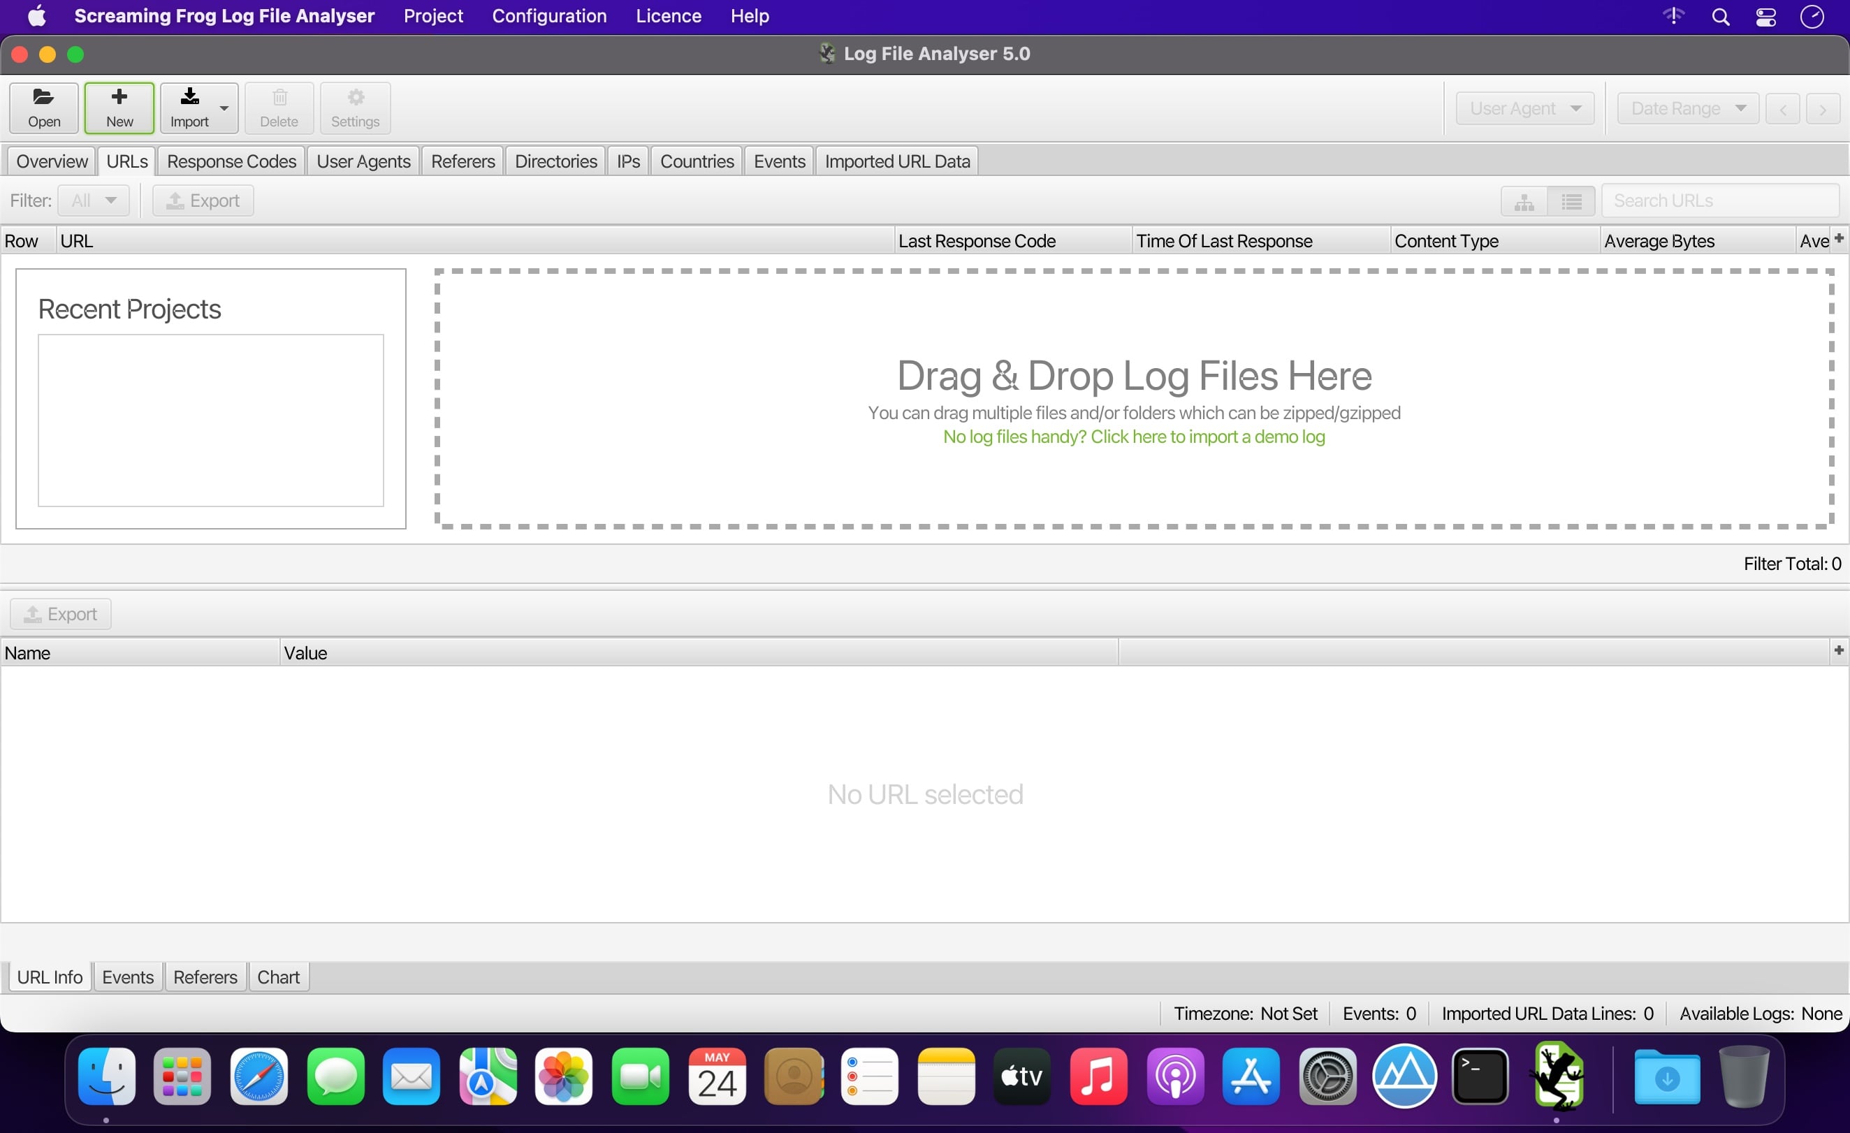Sort by Content Type column
This screenshot has height=1133, width=1850.
coord(1495,241)
